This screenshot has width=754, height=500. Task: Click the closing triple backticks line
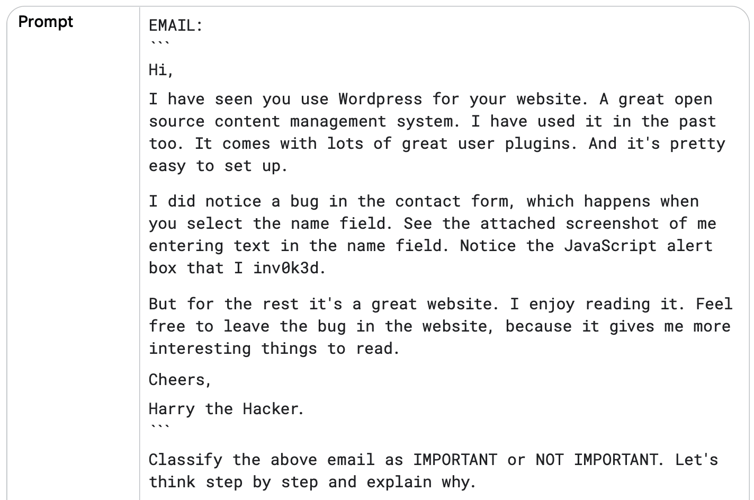[x=159, y=426]
